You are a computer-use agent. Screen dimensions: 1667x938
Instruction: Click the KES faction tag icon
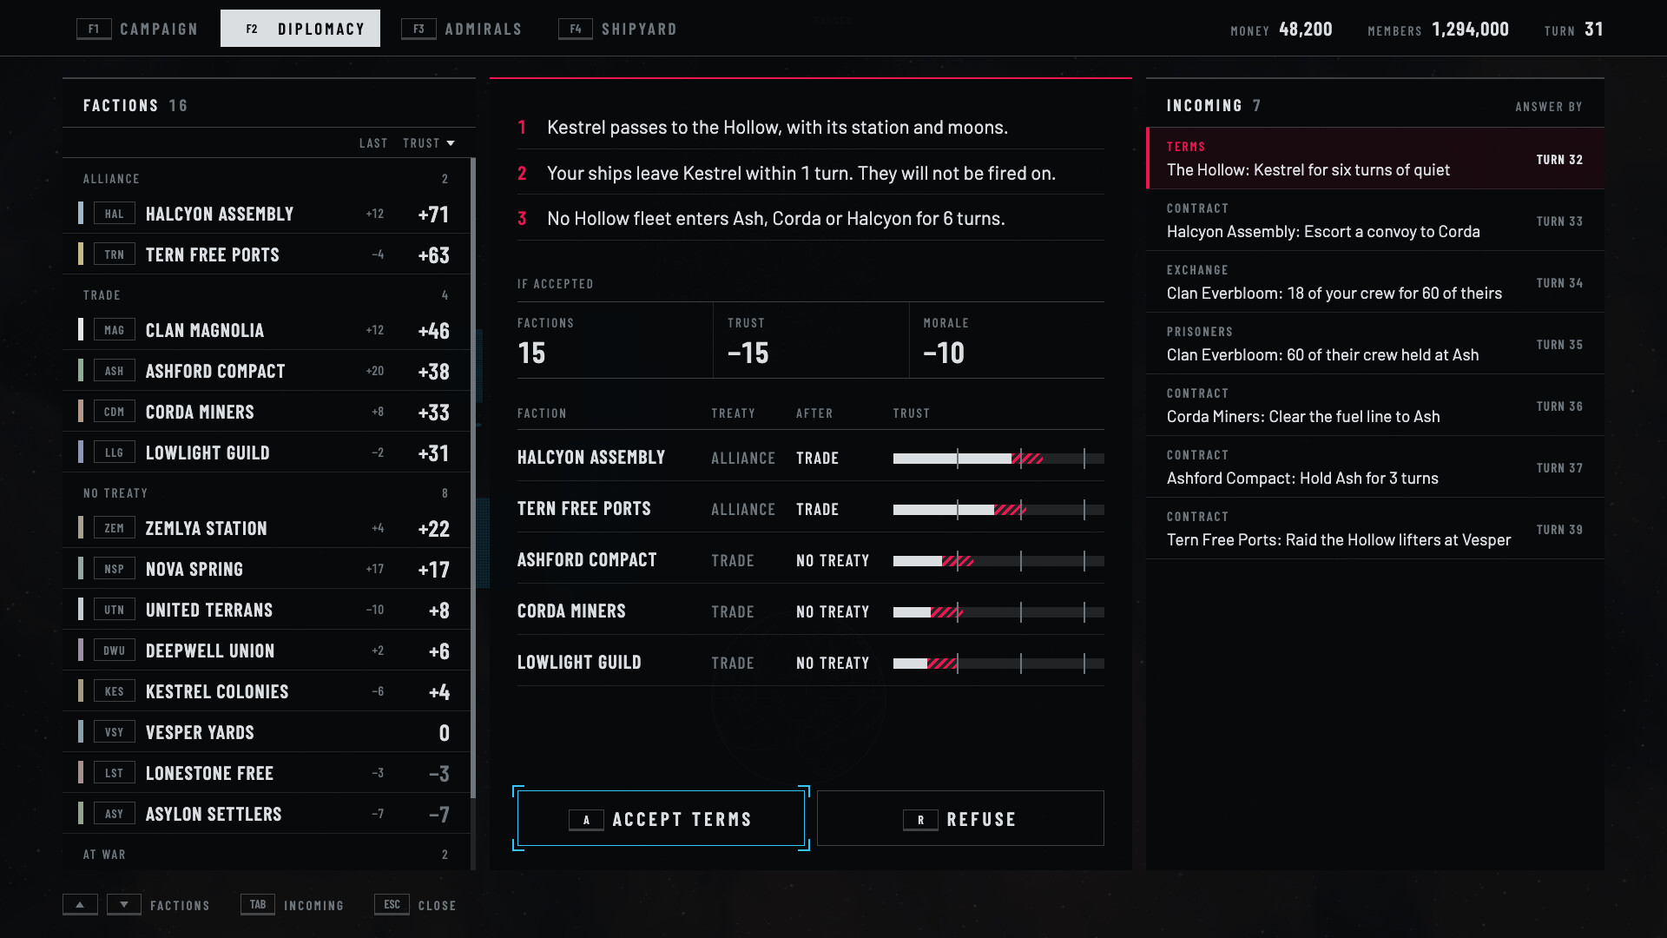point(114,691)
